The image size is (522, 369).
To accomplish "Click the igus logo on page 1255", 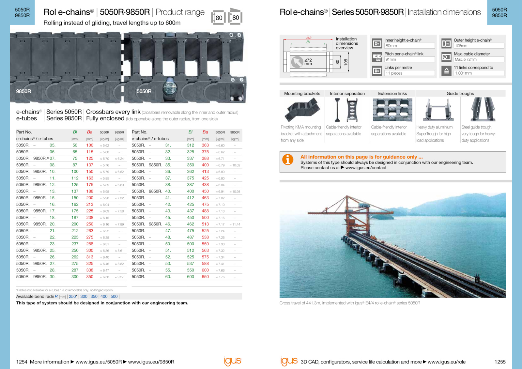I will click(x=289, y=361).
